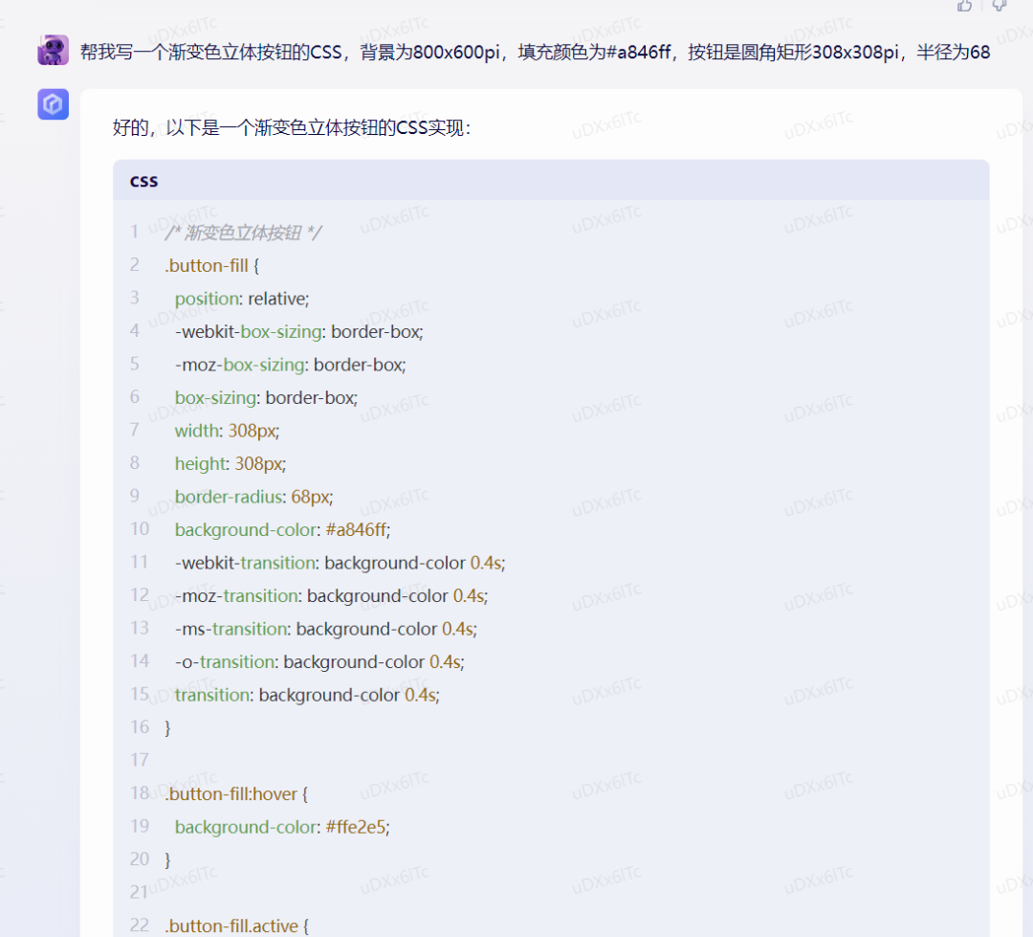Click the user's purple robot avatar

53,50
